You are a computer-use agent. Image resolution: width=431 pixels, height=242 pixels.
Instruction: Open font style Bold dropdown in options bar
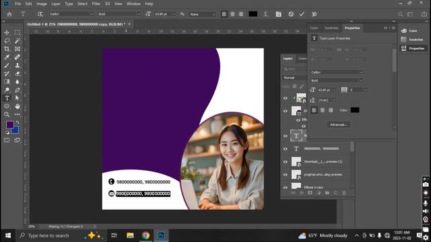(139, 14)
